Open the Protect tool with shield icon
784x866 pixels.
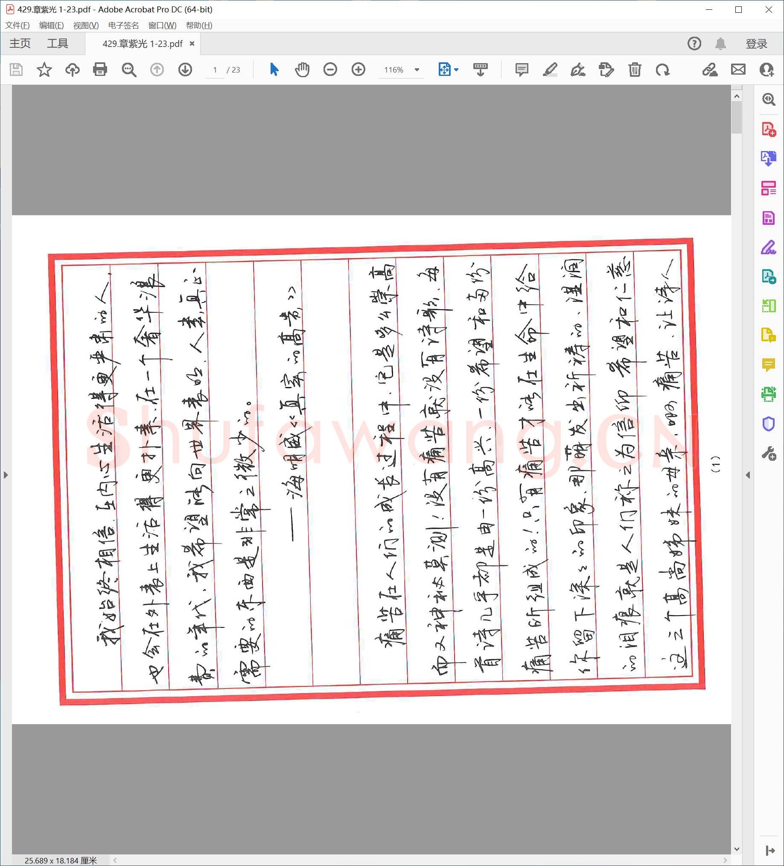tap(769, 424)
